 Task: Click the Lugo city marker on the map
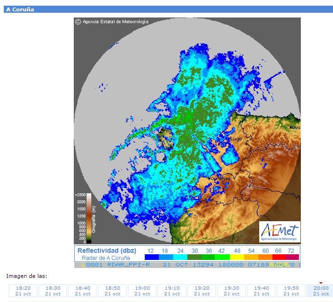[230, 138]
